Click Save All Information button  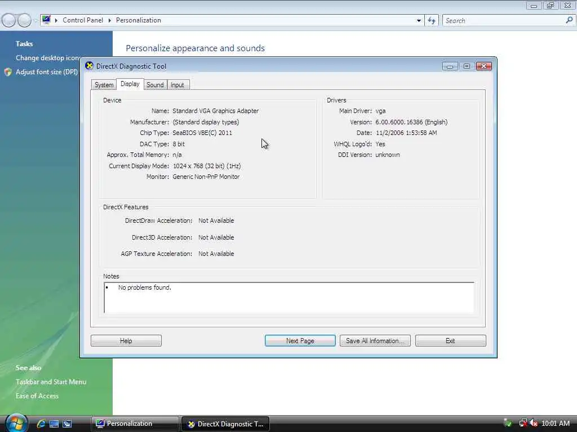[x=375, y=340]
